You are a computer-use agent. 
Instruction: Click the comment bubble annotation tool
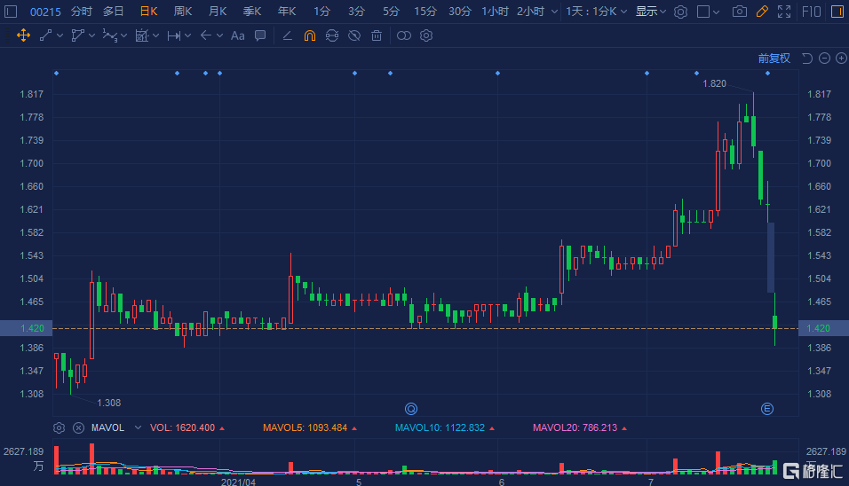coord(260,35)
